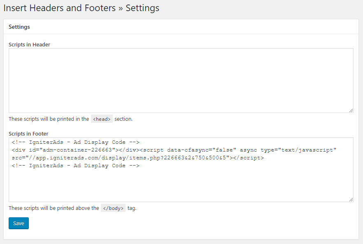
Task: Click the word 'section.' after the head tag
Action: [x=123, y=119]
